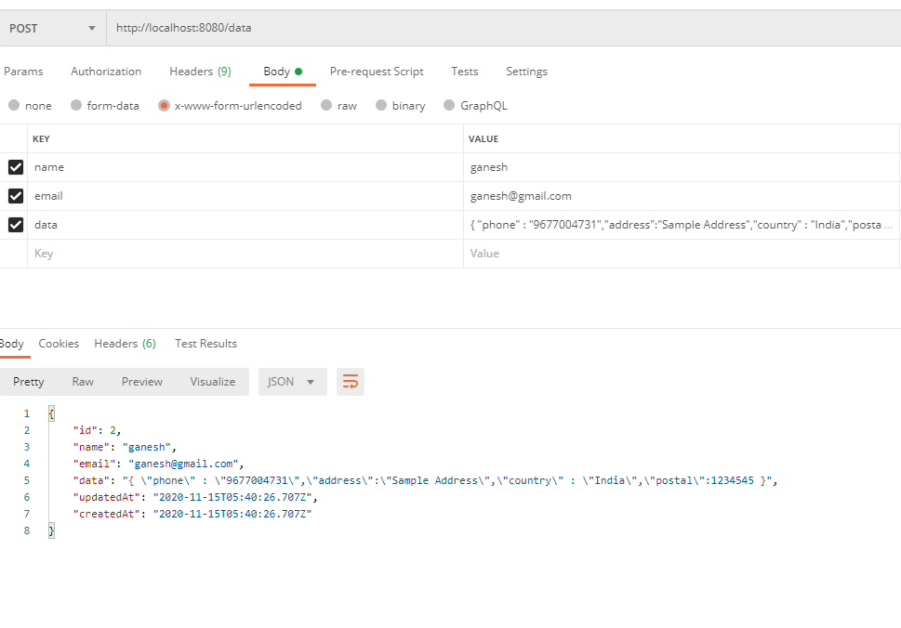This screenshot has height=628, width=901.
Task: Show the Preview response view
Action: coord(141,382)
